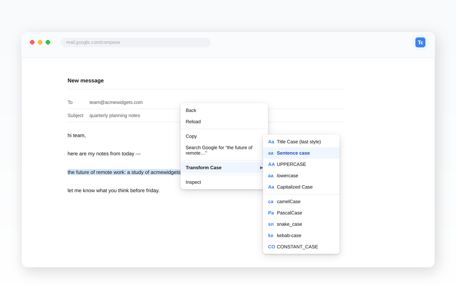Convert selection to lowercase label

click(x=287, y=176)
